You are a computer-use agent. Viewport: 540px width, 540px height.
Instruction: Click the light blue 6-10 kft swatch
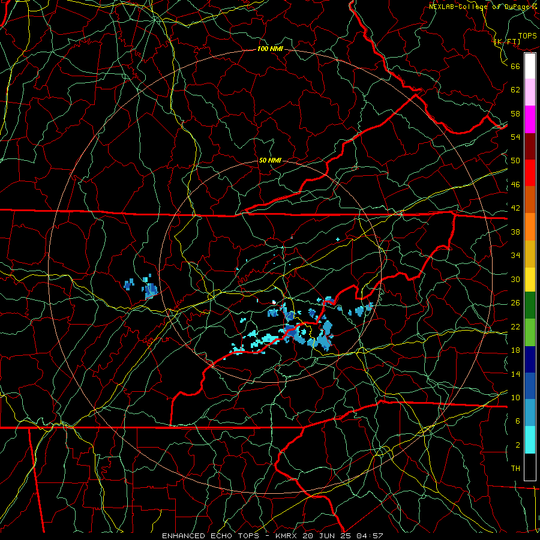tap(530, 413)
